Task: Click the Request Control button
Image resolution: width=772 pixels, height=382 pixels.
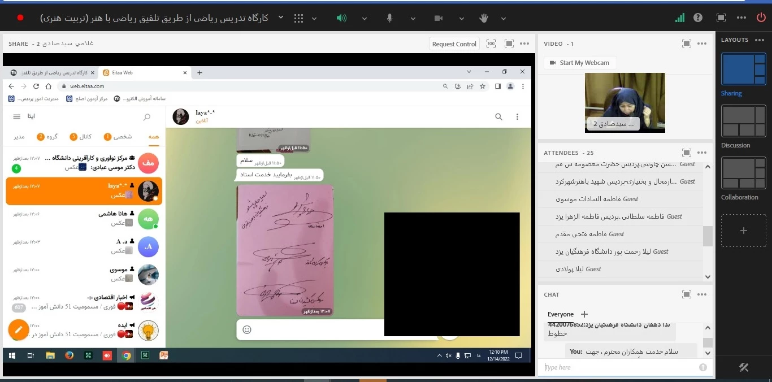Action: coord(454,44)
